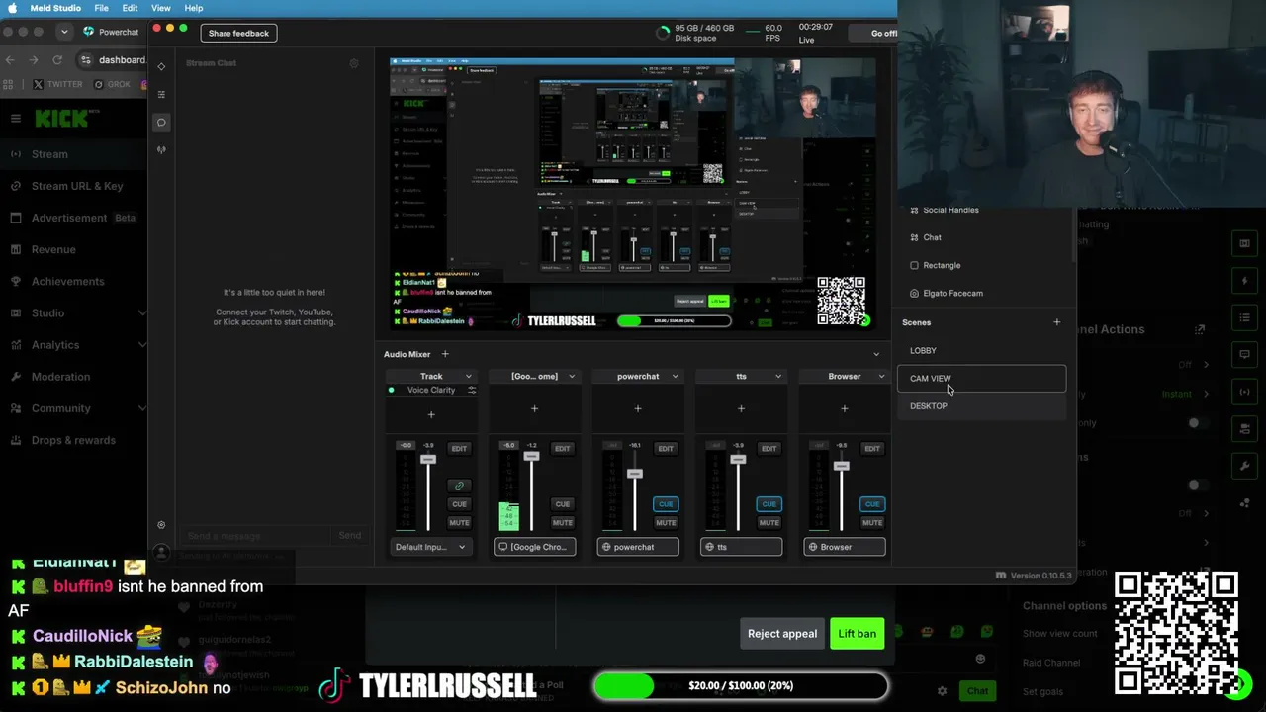1266x712 pixels.
Task: Expand the Analytics section in Kick sidebar
Action: [x=141, y=345]
